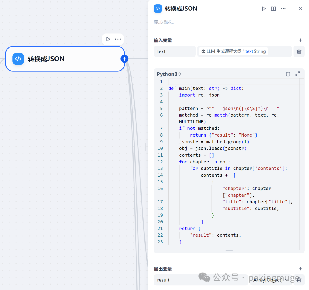Screen dimensions: 309x290
Task: Click the blue plus handle on the node
Action: click(x=124, y=59)
